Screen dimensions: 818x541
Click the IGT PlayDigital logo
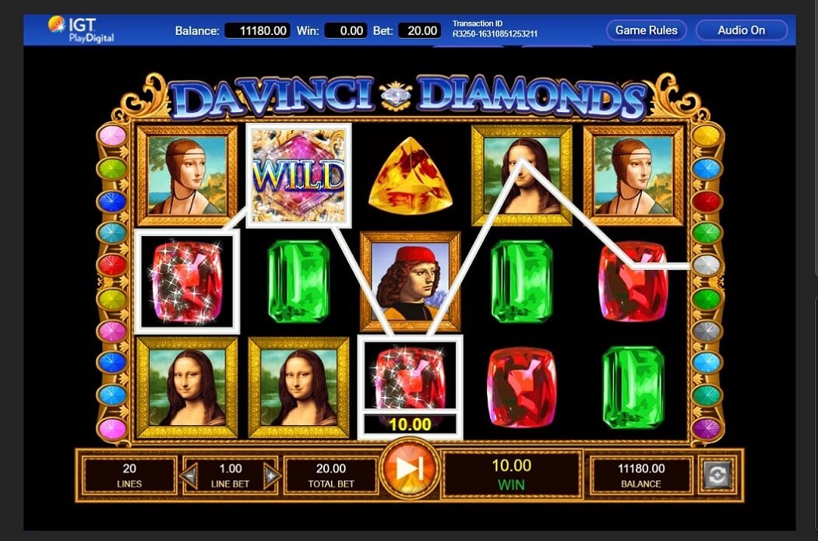81,30
